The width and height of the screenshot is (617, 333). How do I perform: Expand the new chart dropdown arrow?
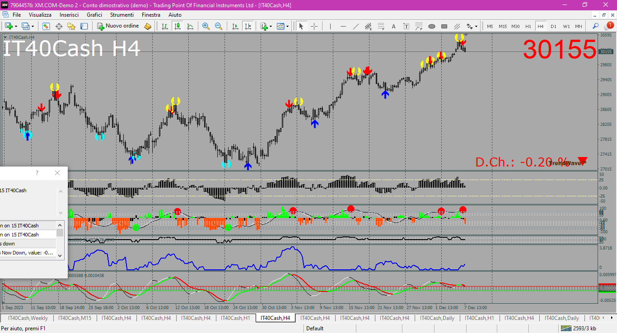tap(16, 26)
